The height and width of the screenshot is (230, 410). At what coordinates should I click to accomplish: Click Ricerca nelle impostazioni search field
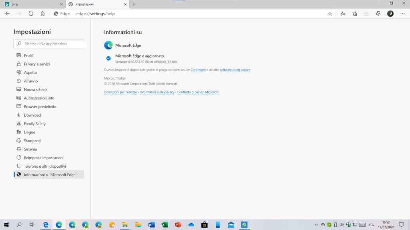(49, 44)
